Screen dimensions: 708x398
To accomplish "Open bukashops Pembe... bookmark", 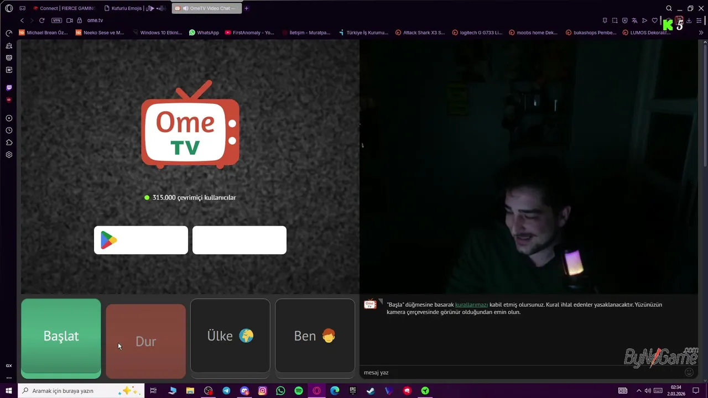I will click(x=591, y=33).
